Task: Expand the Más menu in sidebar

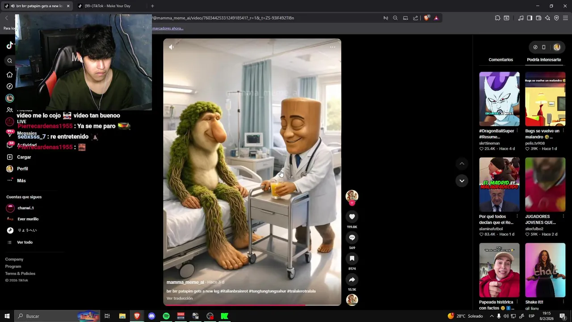Action: coord(16,180)
